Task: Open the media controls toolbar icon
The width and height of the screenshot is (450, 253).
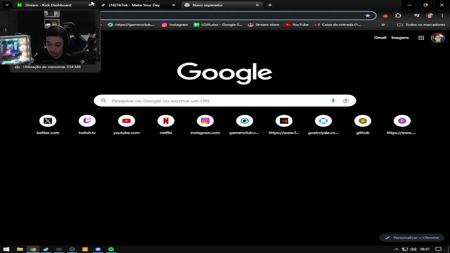Action: (417, 15)
